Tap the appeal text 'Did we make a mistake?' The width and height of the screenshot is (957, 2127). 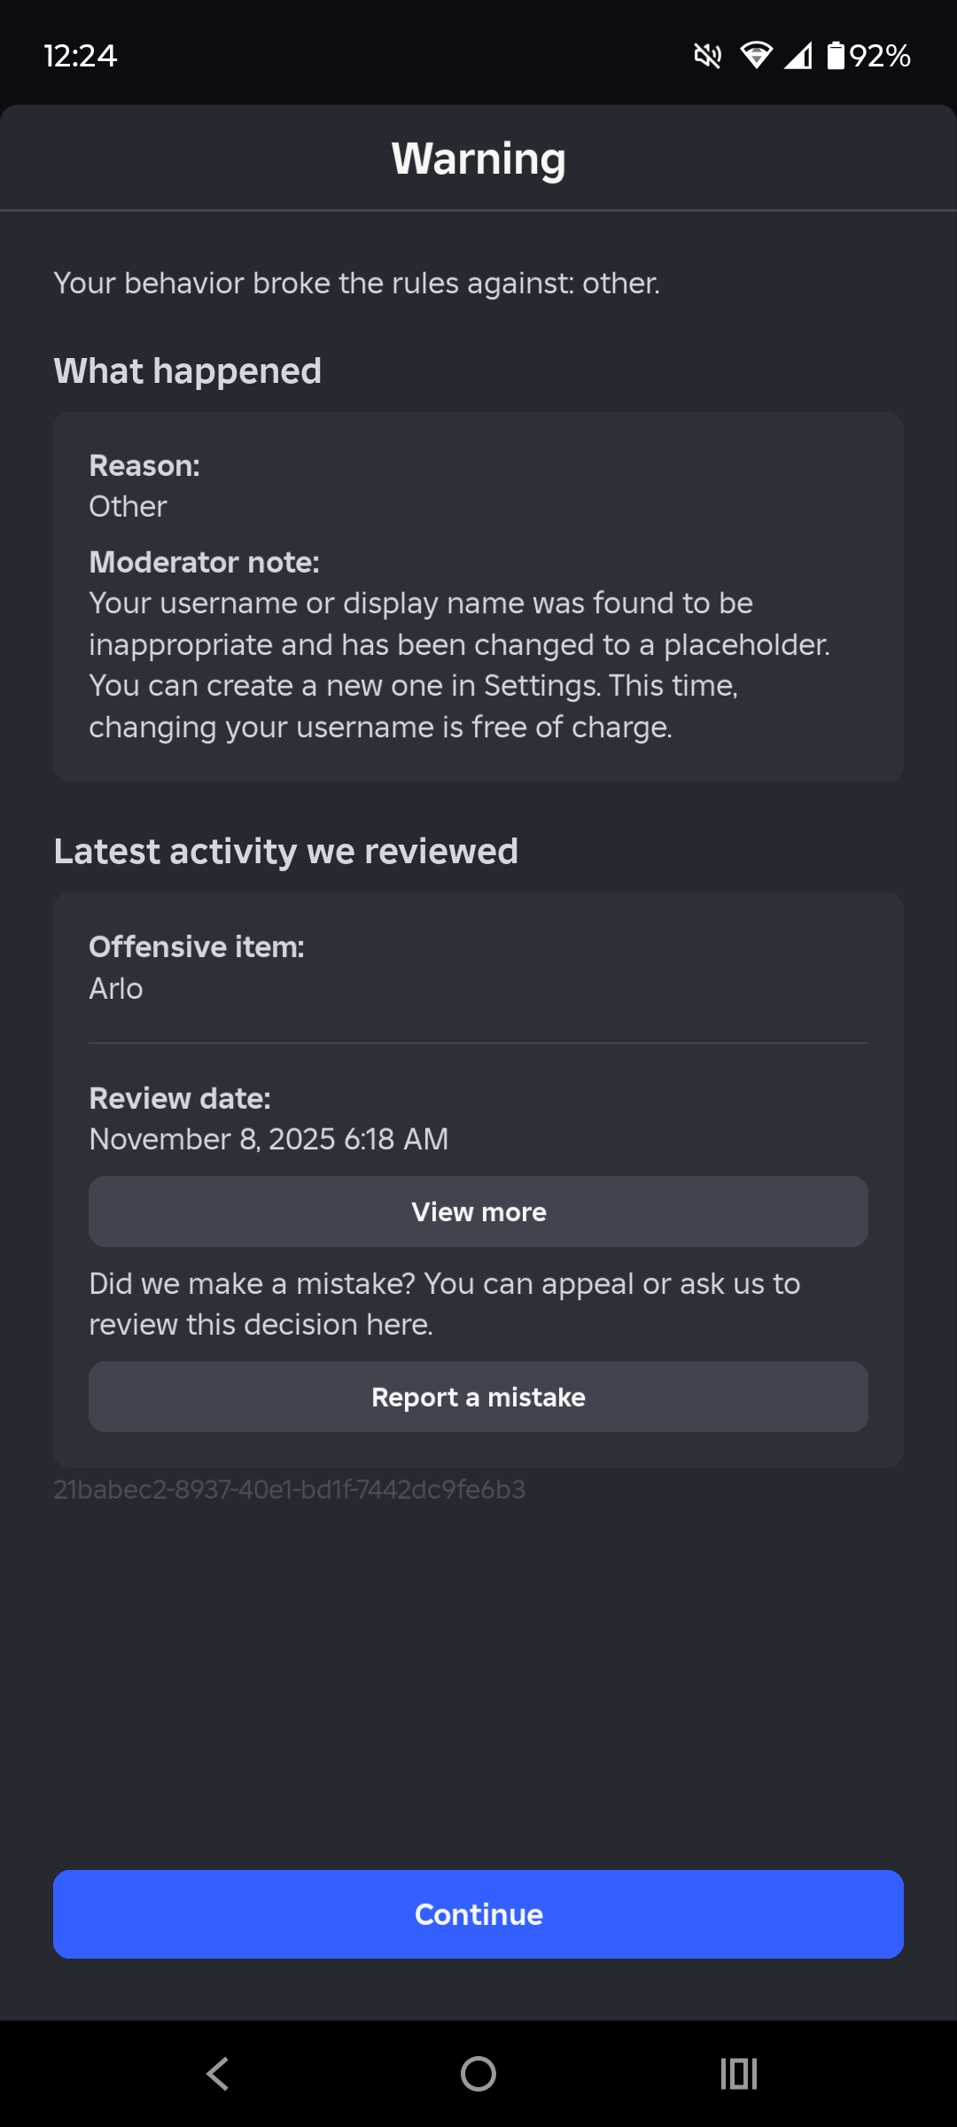pyautogui.click(x=444, y=1304)
